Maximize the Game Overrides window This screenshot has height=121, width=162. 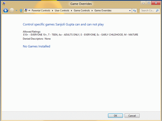point(149,3)
